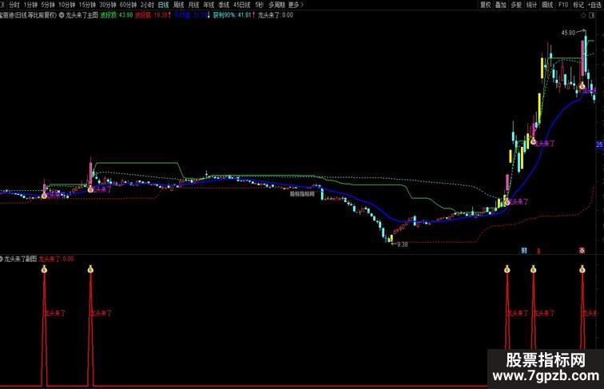This screenshot has width=604, height=389.
Task: Switch to the 周线 weekly tab
Action: 178,5
